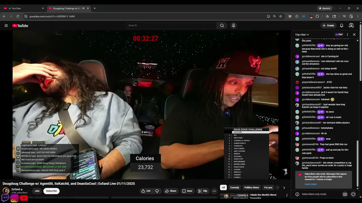Screen dimensions: 362x203
Task: Go to YouTube home via logo
Action: pyautogui.click(x=20, y=26)
